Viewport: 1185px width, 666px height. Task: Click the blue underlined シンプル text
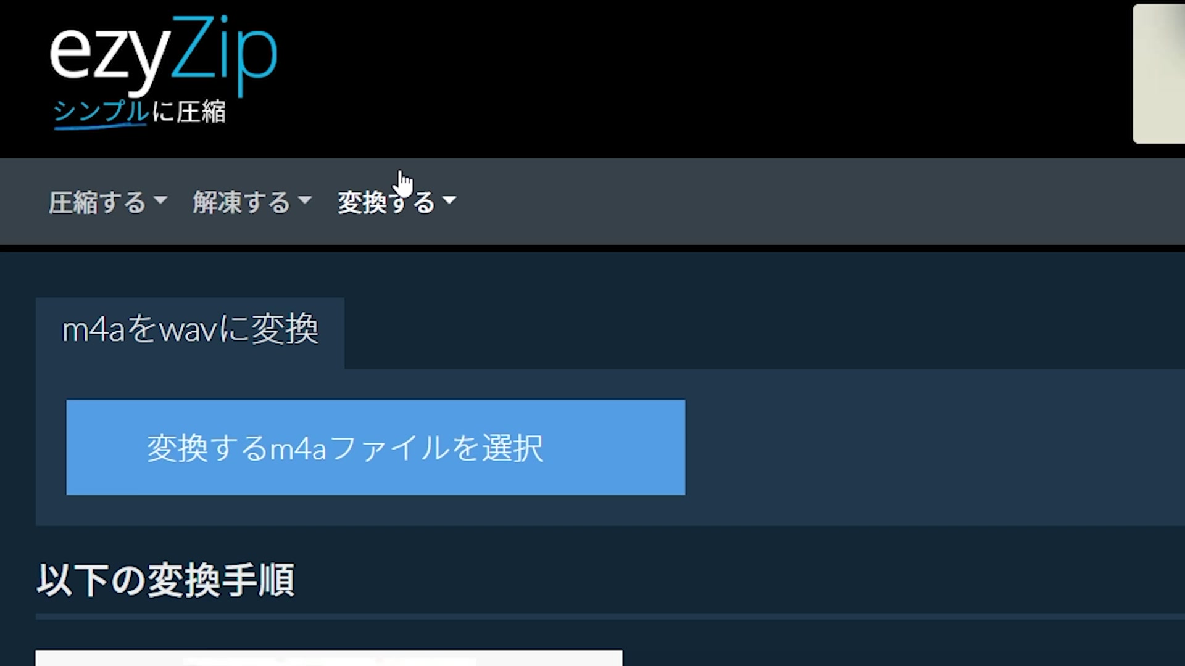click(101, 113)
